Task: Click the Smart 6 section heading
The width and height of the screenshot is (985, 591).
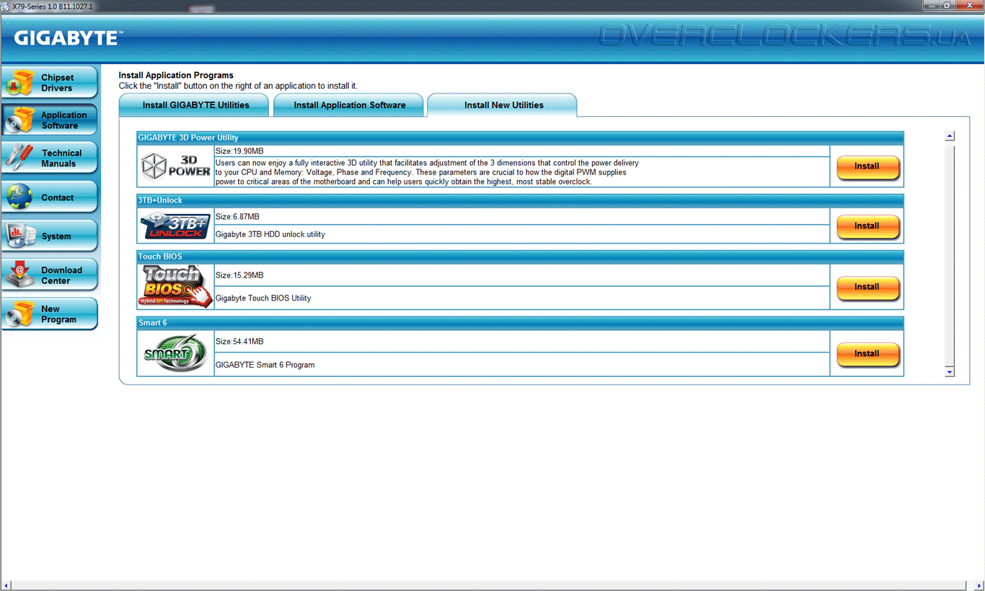Action: (153, 322)
